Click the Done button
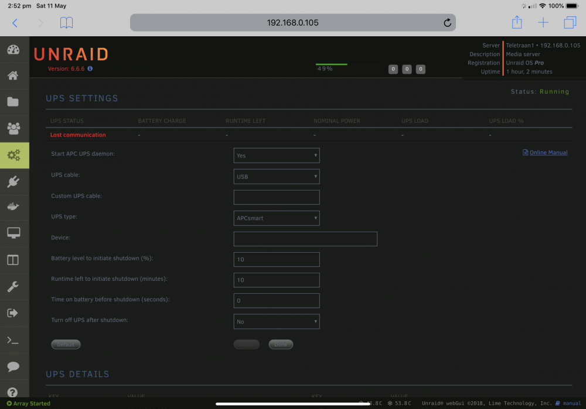This screenshot has height=409, width=586. click(x=281, y=345)
